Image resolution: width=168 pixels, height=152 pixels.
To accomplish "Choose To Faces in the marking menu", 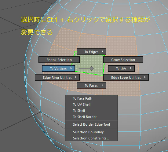I will (x=91, y=85).
